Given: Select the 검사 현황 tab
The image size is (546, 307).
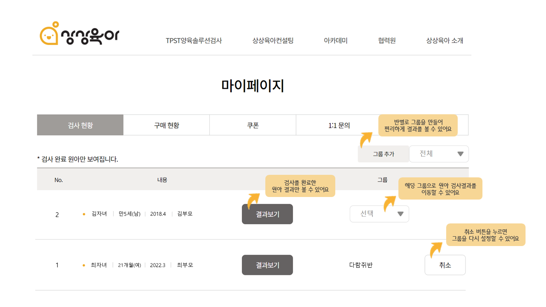Looking at the screenshot, I should pos(80,125).
